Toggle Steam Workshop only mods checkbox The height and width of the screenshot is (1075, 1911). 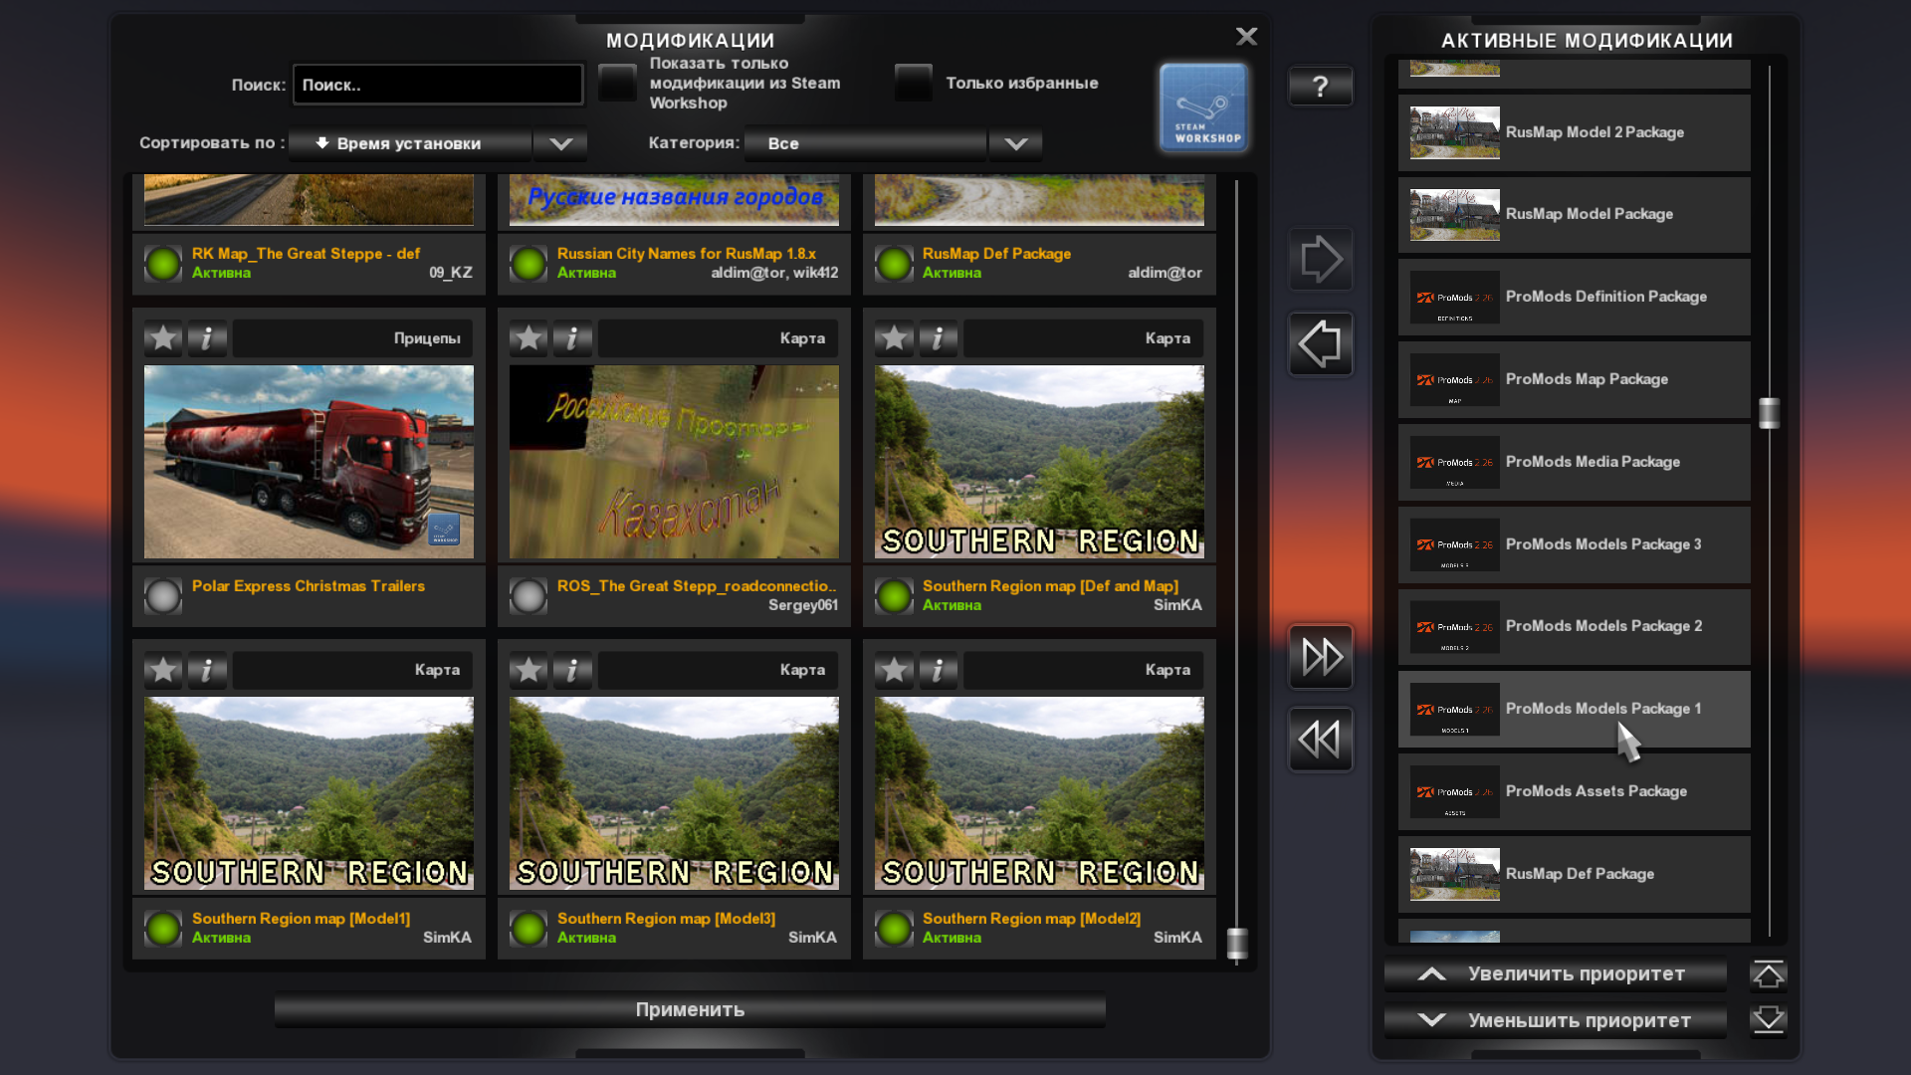617,83
